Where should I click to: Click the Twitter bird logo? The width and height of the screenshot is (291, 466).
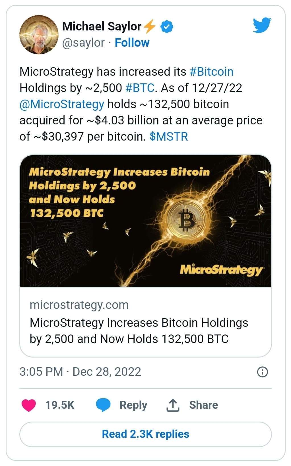tap(262, 25)
